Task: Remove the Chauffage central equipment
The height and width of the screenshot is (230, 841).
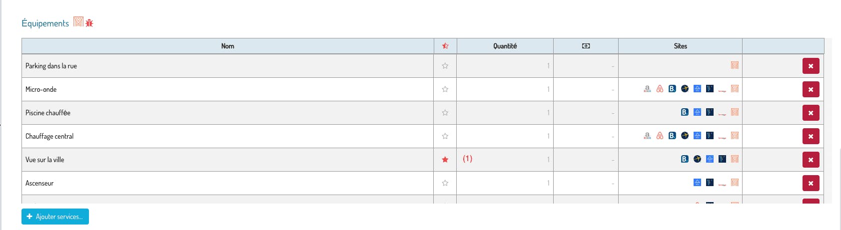Action: (x=811, y=136)
